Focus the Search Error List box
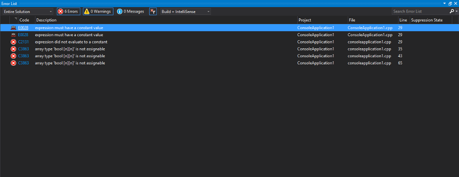The width and height of the screenshot is (459, 177). point(420,11)
